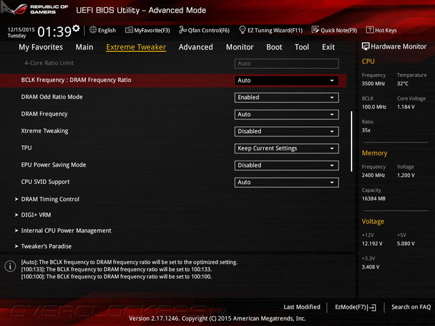Click the CPU temperature 32°C value
This screenshot has width=435, height=326.
tap(402, 83)
